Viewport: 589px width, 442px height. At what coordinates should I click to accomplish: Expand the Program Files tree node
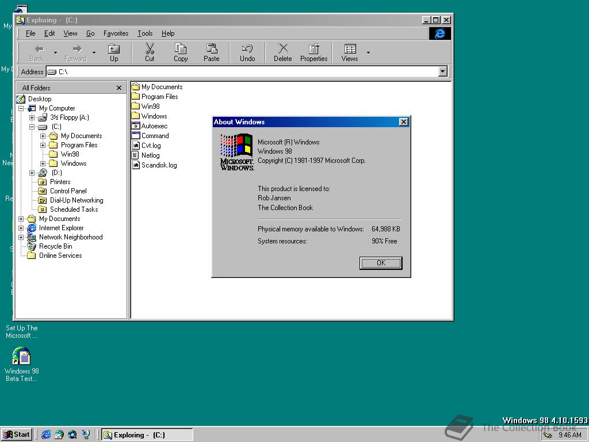click(43, 145)
